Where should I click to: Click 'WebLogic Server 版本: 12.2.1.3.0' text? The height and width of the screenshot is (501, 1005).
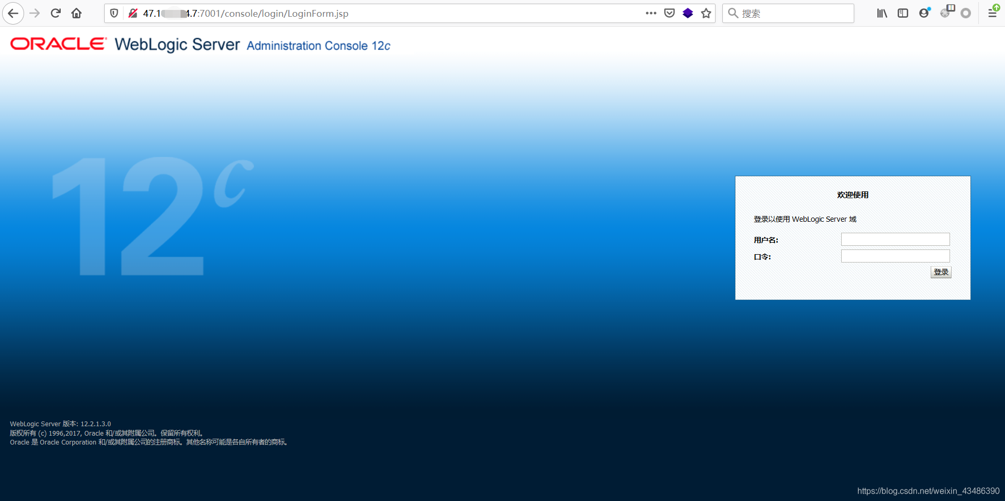click(x=60, y=424)
